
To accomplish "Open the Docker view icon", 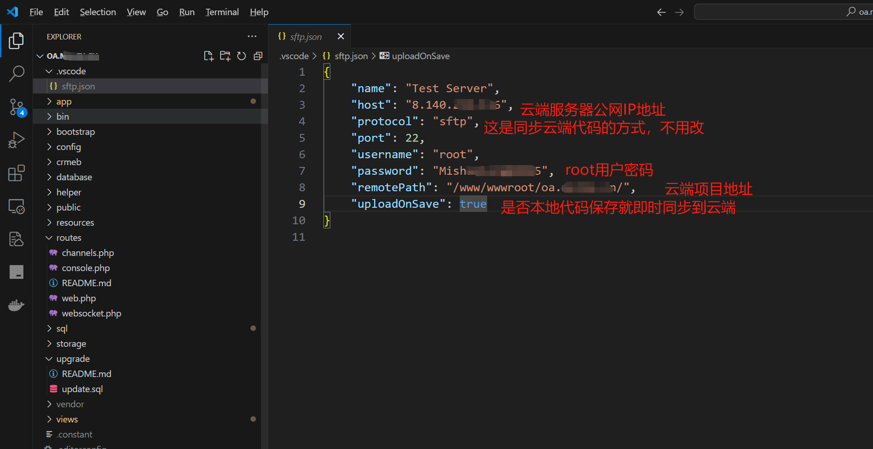I will pos(17,305).
